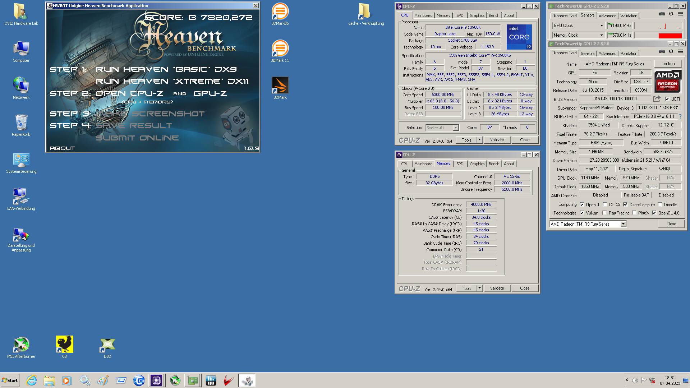Toggle OpenGL 4.6 checkbox
This screenshot has height=388, width=690.
coord(654,213)
